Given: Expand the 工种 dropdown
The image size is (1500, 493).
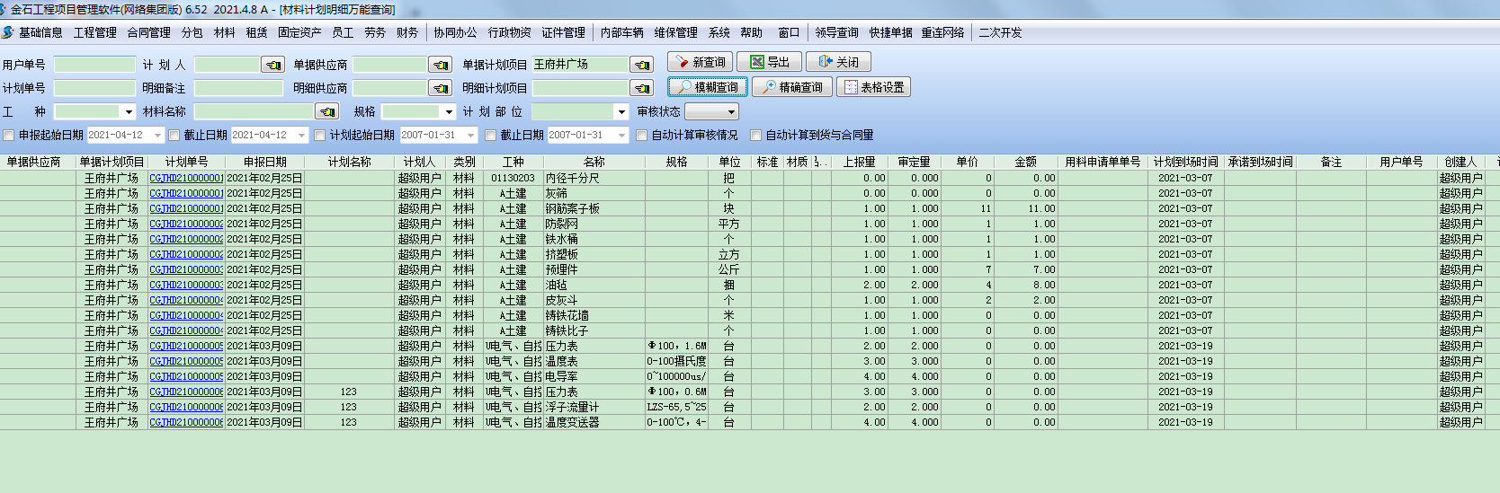Looking at the screenshot, I should click(x=129, y=112).
